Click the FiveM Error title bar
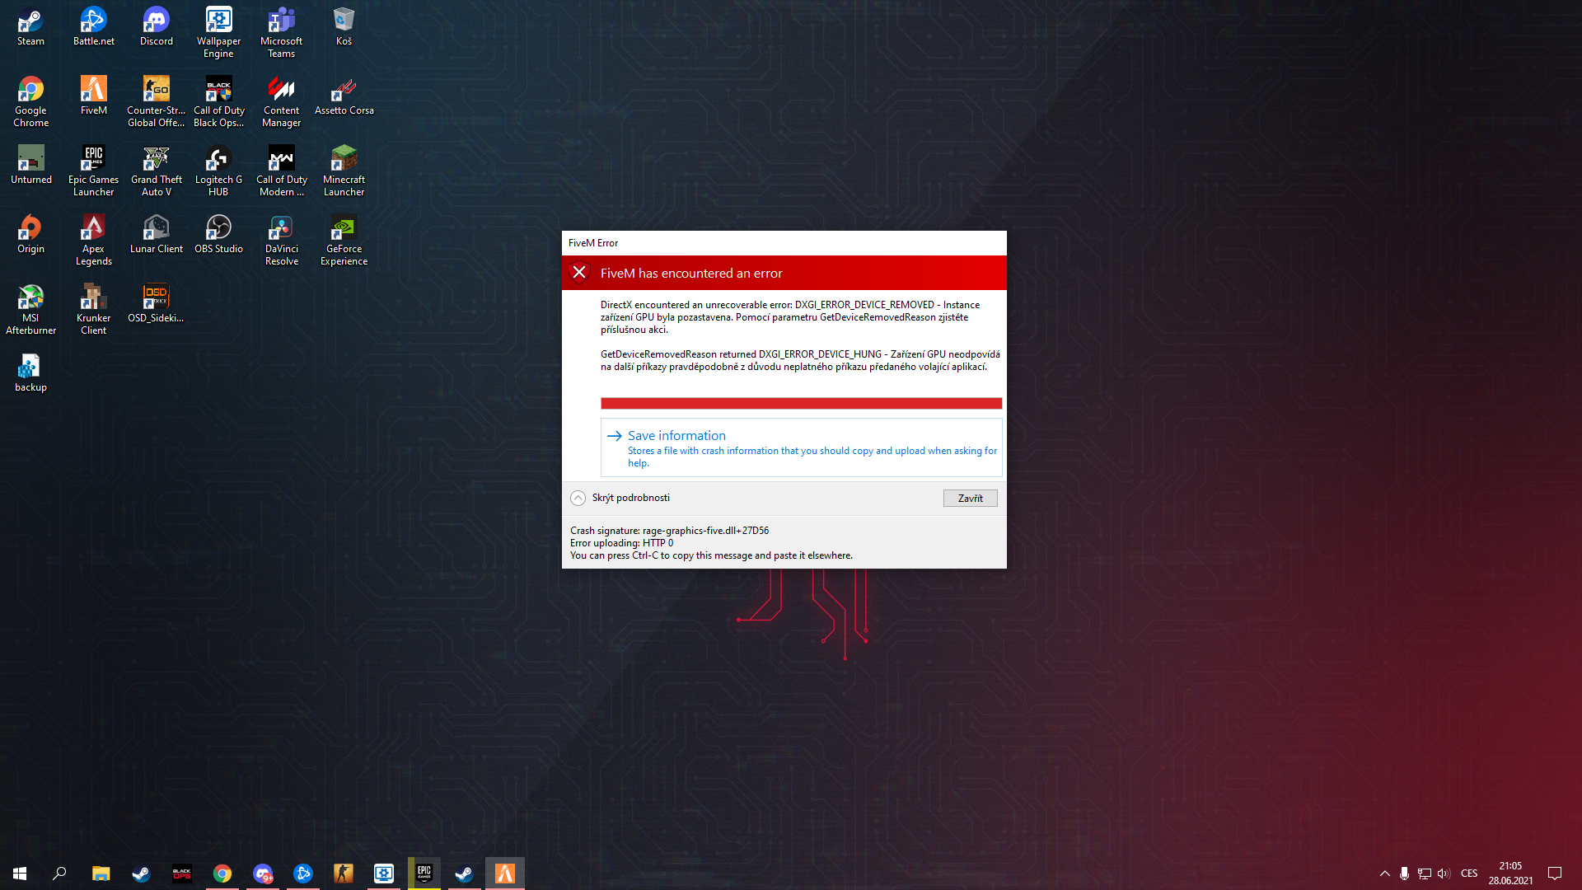 click(x=784, y=243)
